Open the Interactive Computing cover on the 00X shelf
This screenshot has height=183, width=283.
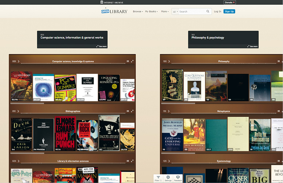click(43, 88)
